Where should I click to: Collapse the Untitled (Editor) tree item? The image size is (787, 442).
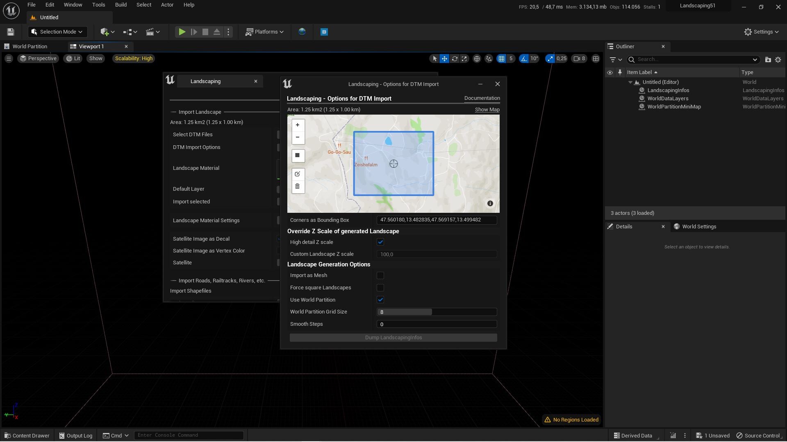click(630, 82)
